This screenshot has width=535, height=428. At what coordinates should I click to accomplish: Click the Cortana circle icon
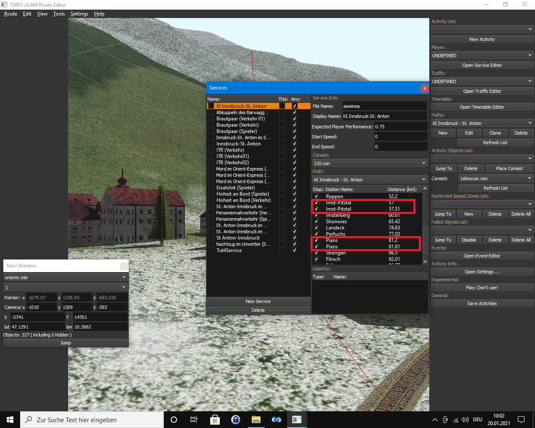(x=174, y=420)
